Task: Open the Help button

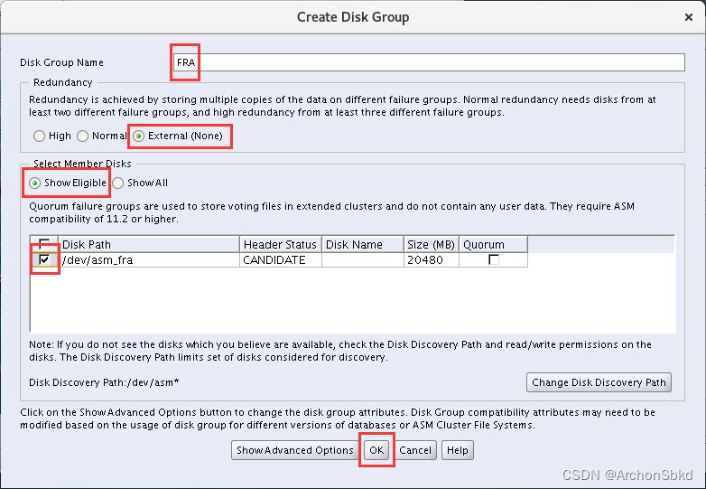Action: point(458,450)
